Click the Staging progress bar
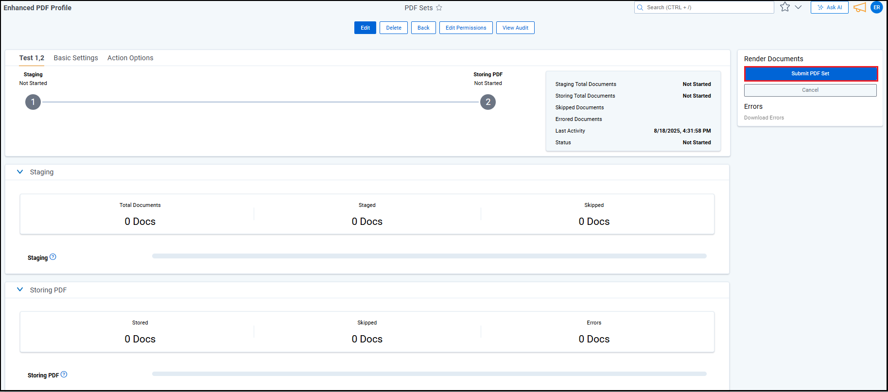Screen dimensions: 888x392 [429, 256]
